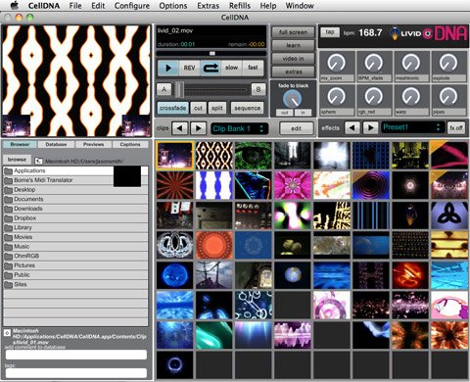Click the full screen button
The height and width of the screenshot is (382, 470).
coord(293,32)
